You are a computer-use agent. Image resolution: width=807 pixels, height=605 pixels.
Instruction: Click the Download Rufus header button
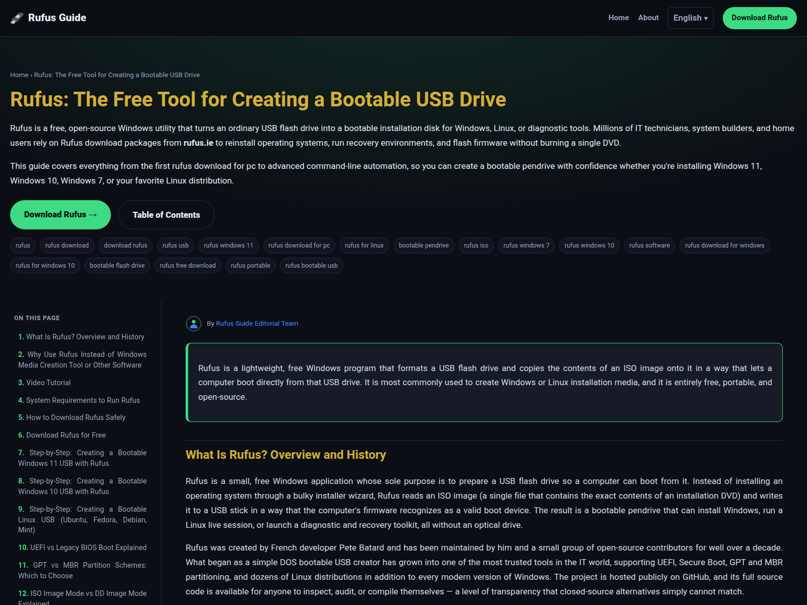click(760, 18)
